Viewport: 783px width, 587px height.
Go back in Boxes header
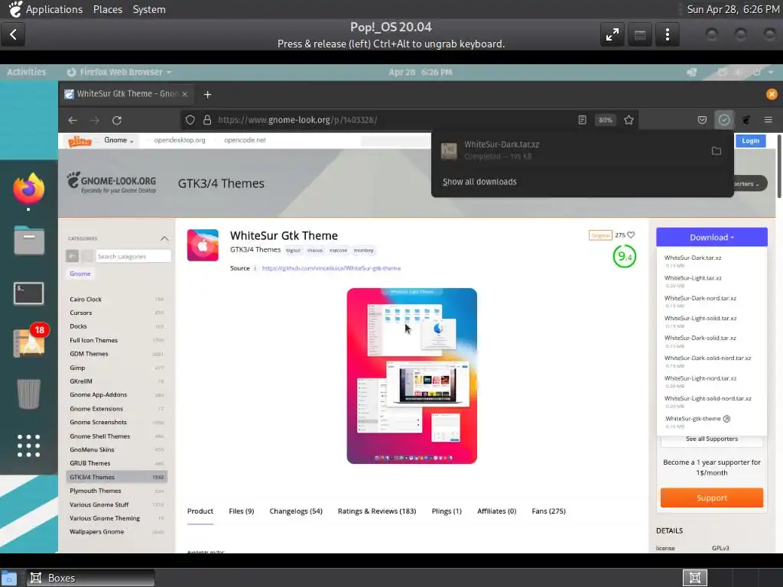tap(13, 34)
